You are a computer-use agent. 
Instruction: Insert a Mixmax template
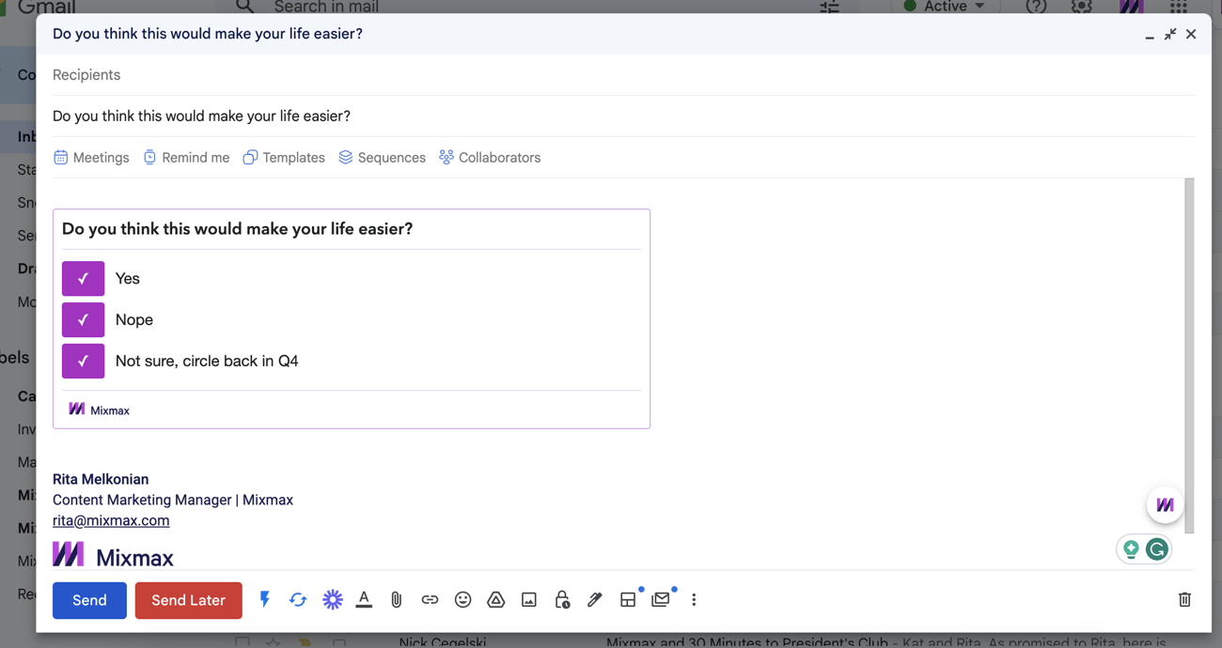coord(283,157)
